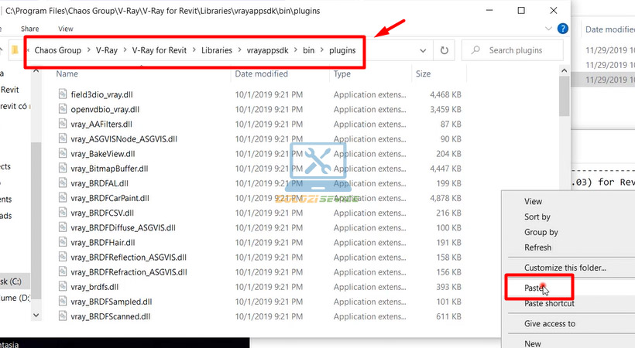
Task: Click the Search plugins input box
Action: point(520,50)
